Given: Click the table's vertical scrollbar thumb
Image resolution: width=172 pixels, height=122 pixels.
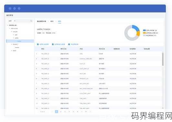Looking at the screenshot, I should point(163,59).
